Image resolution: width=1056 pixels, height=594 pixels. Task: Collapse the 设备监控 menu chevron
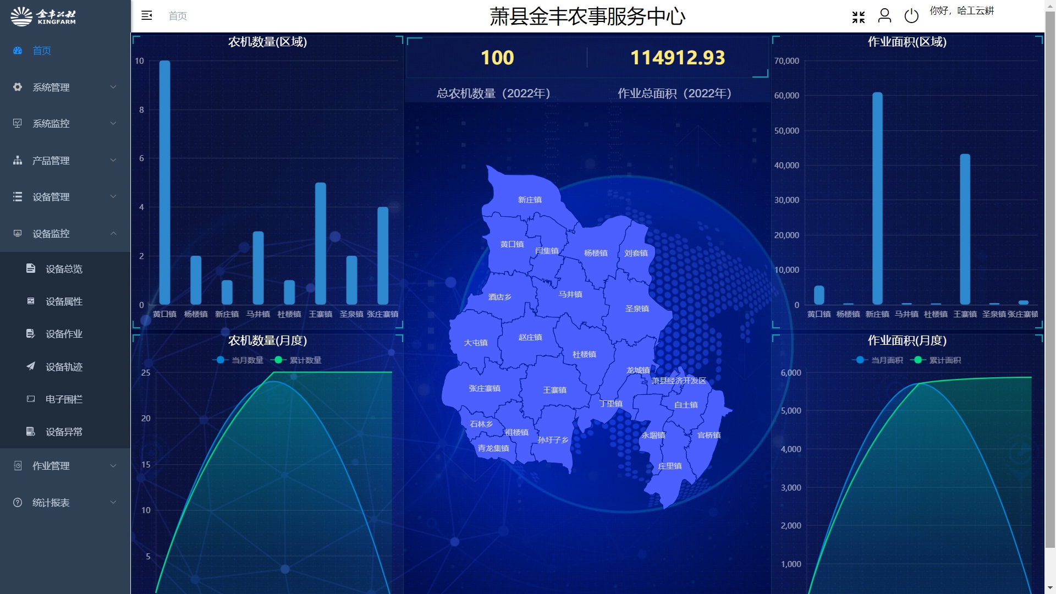(x=113, y=233)
